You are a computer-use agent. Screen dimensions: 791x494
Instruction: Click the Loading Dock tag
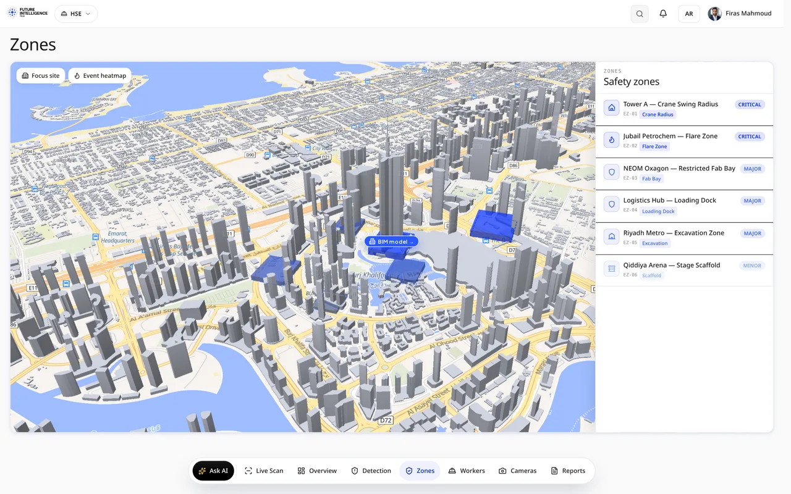click(658, 211)
